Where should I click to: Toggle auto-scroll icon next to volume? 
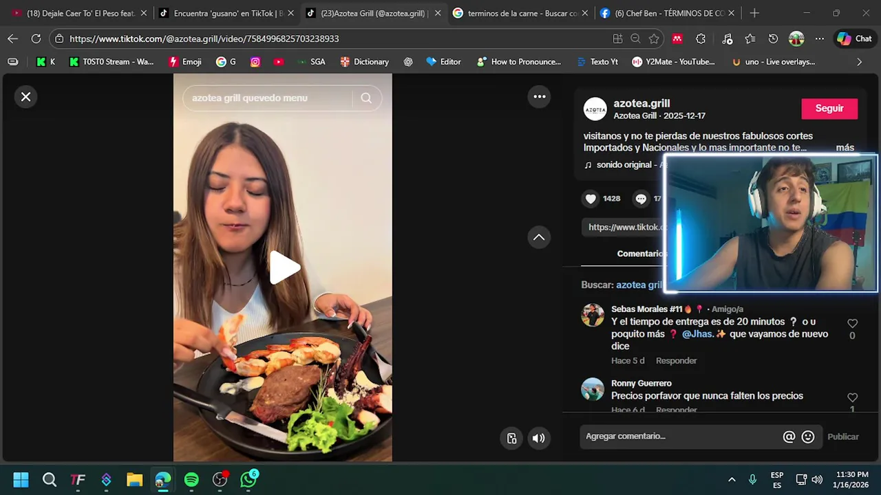(511, 438)
